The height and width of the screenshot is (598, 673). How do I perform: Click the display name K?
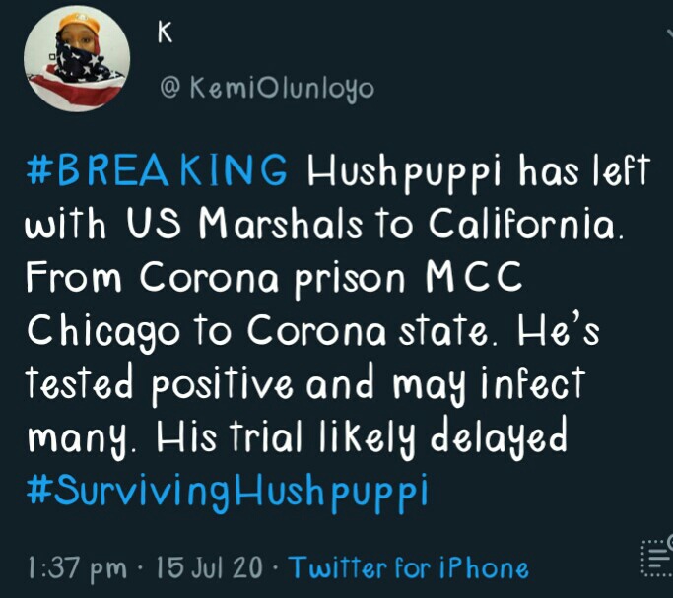click(x=166, y=32)
